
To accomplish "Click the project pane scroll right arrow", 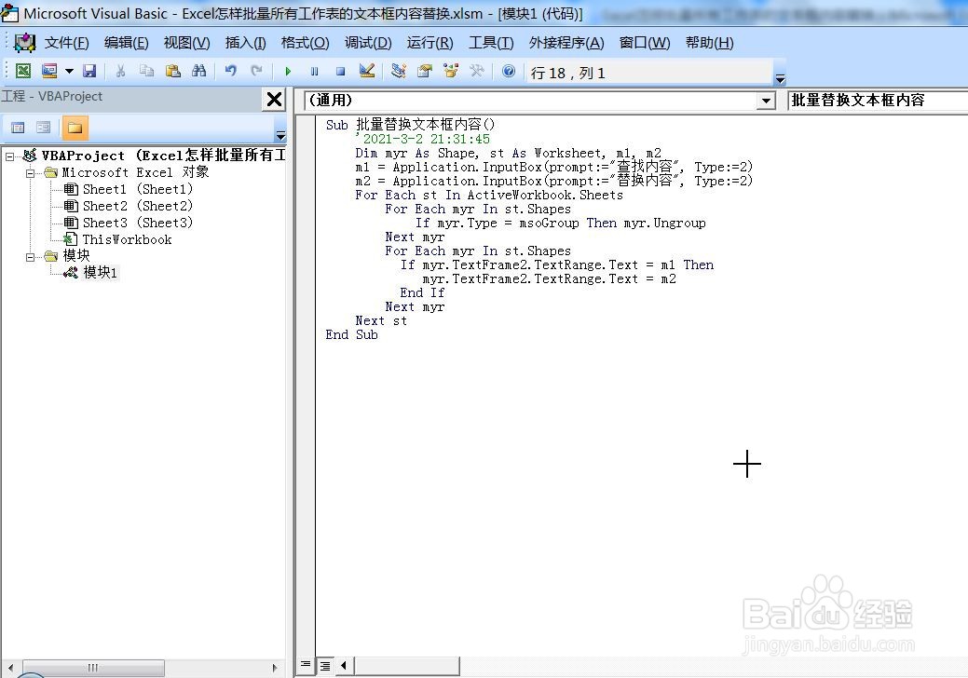I will click(x=275, y=668).
